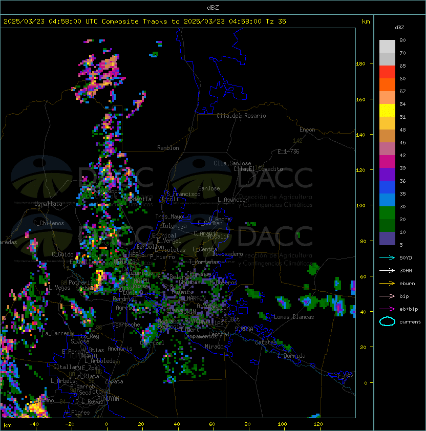426x431 pixels.
Task: Click the S_Francisco place label
Action: coord(183,194)
